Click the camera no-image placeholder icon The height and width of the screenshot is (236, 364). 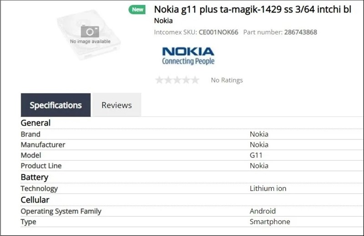(90, 31)
